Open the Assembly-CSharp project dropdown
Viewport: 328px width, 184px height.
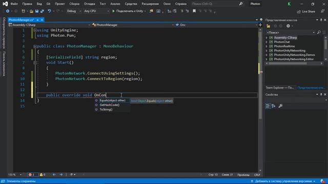[49, 25]
